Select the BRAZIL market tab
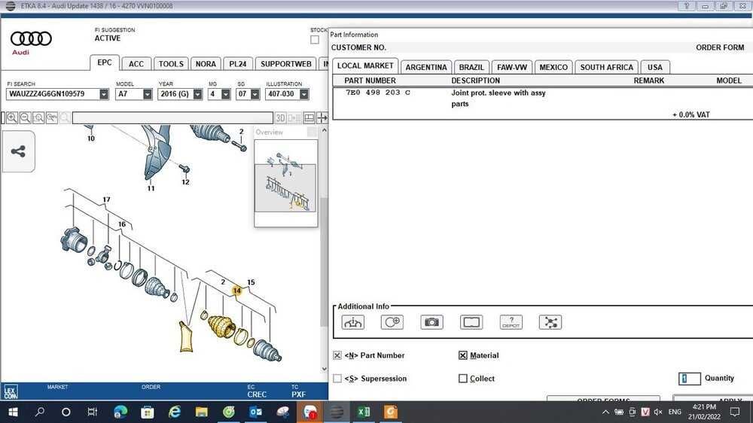Screen dimensions: 753x423 471,67
